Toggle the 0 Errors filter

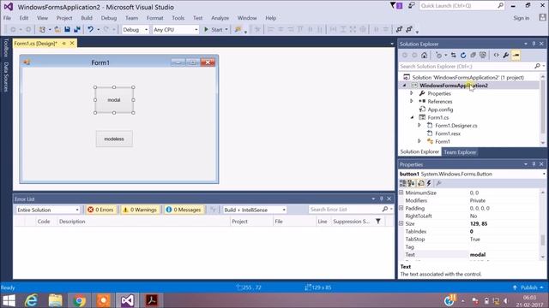tap(101, 210)
